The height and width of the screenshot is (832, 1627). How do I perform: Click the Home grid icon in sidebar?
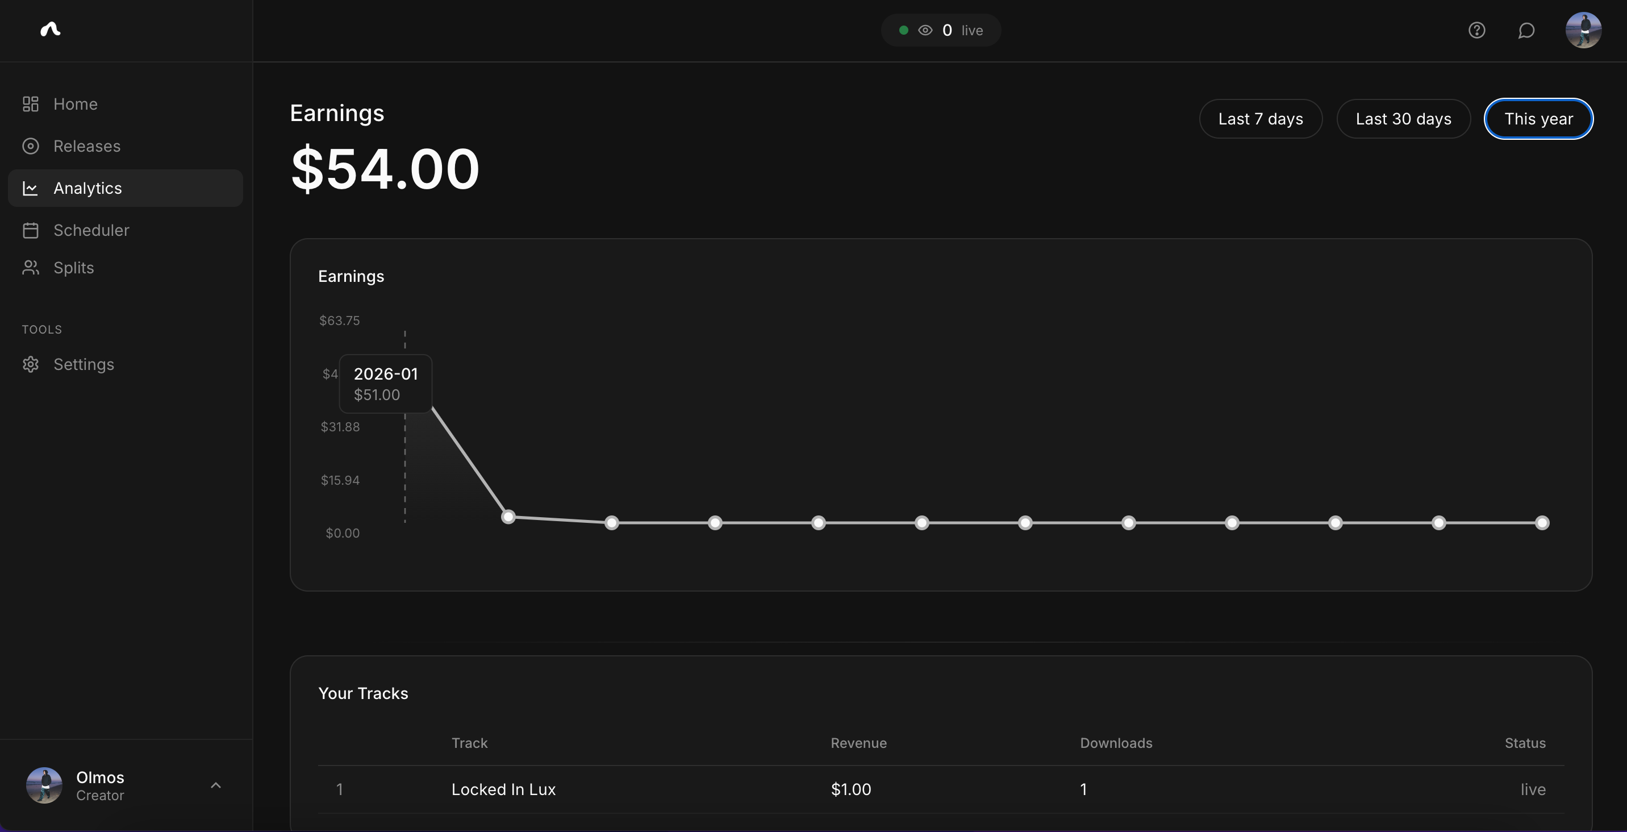(x=30, y=104)
